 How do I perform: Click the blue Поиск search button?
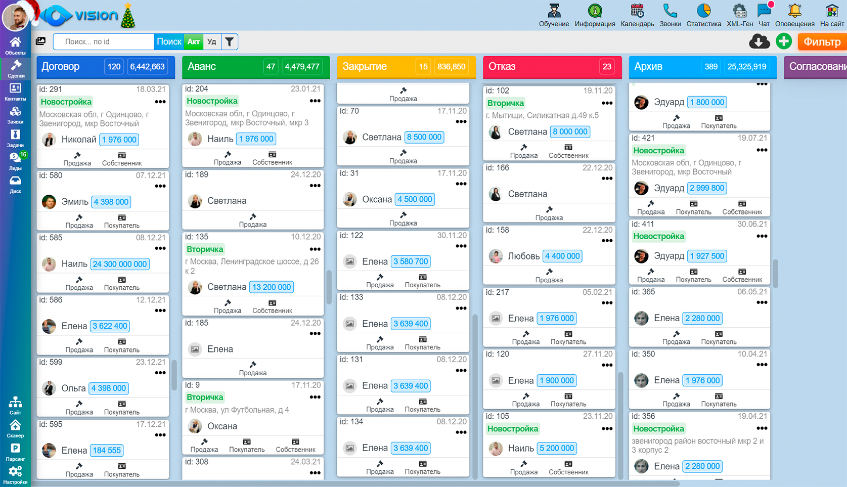169,41
